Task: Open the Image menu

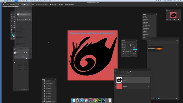Action: [20, 1]
